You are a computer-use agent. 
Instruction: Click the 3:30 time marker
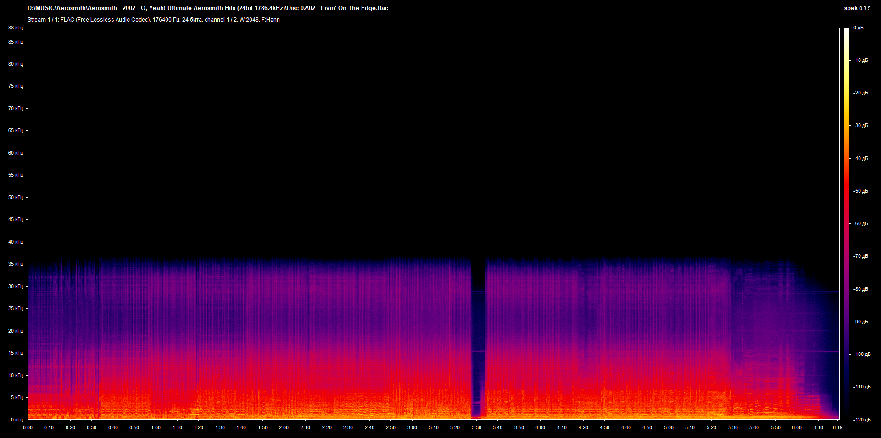coord(476,427)
